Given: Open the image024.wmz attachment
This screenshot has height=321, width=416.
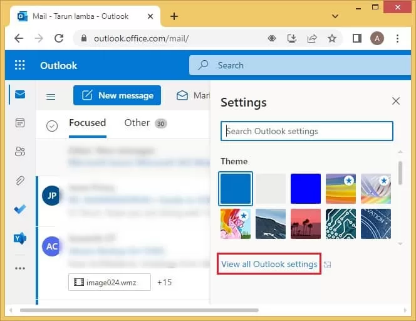Looking at the screenshot, I should point(110,282).
